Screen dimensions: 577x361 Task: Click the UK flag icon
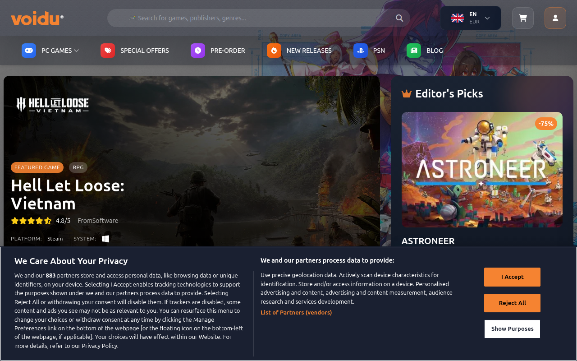[458, 18]
